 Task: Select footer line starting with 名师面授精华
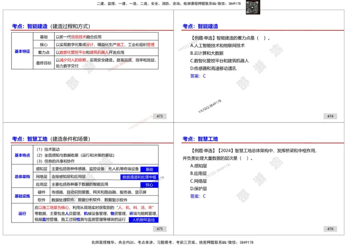pyautogui.click(x=172, y=242)
